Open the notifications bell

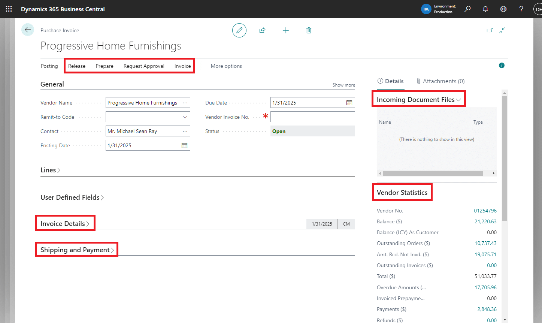click(485, 9)
